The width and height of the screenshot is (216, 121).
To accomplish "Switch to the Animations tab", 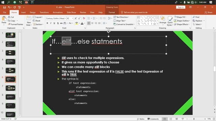I will tap(58, 12).
